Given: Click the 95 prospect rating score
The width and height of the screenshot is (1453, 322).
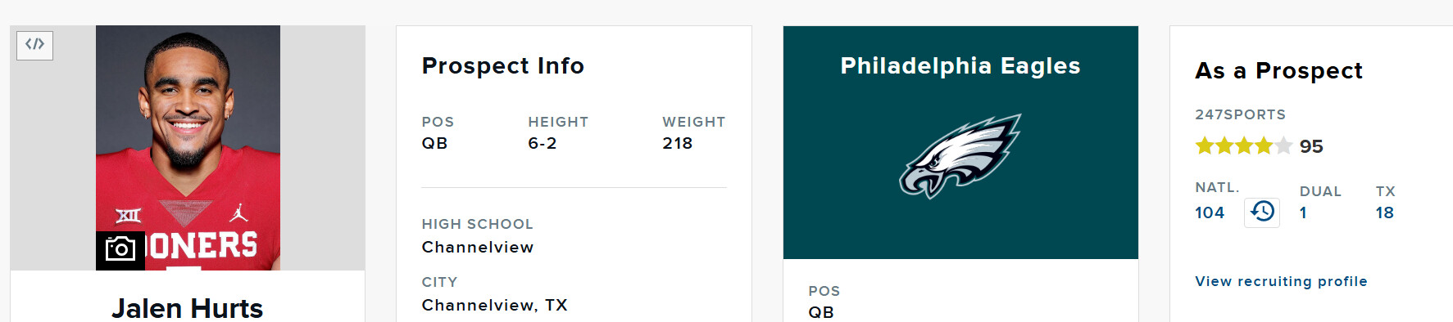Looking at the screenshot, I should click(1311, 146).
